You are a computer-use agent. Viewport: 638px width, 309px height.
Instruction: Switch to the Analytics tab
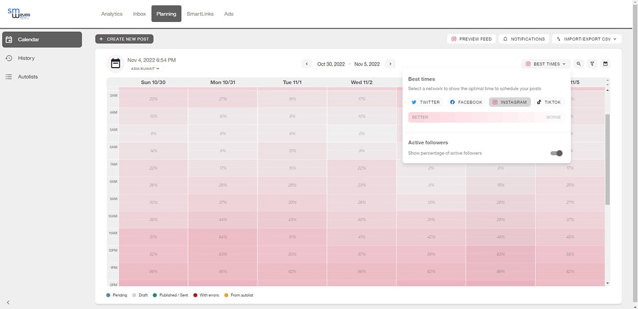[112, 14]
